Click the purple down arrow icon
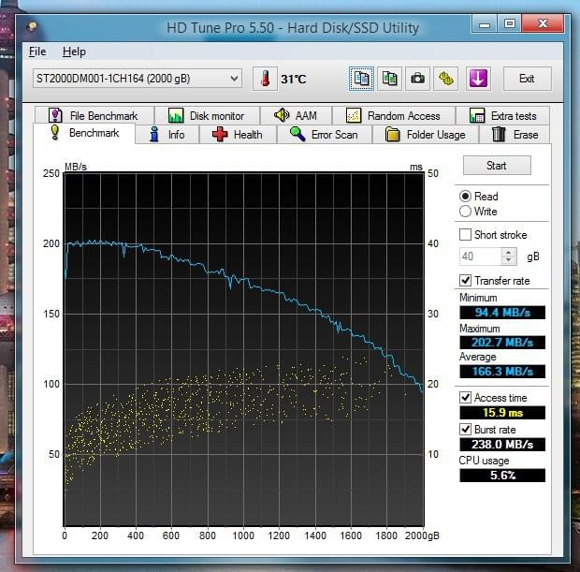 (x=477, y=79)
